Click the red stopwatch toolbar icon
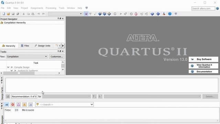The image size is (220, 124). [136, 14]
